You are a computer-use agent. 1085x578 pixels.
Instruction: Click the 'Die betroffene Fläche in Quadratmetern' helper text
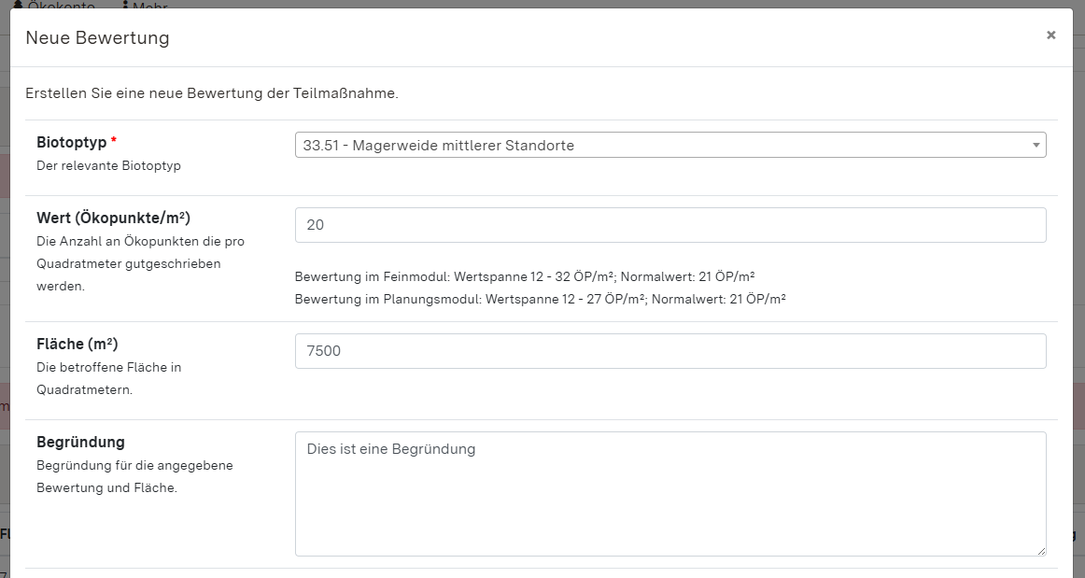click(x=108, y=378)
